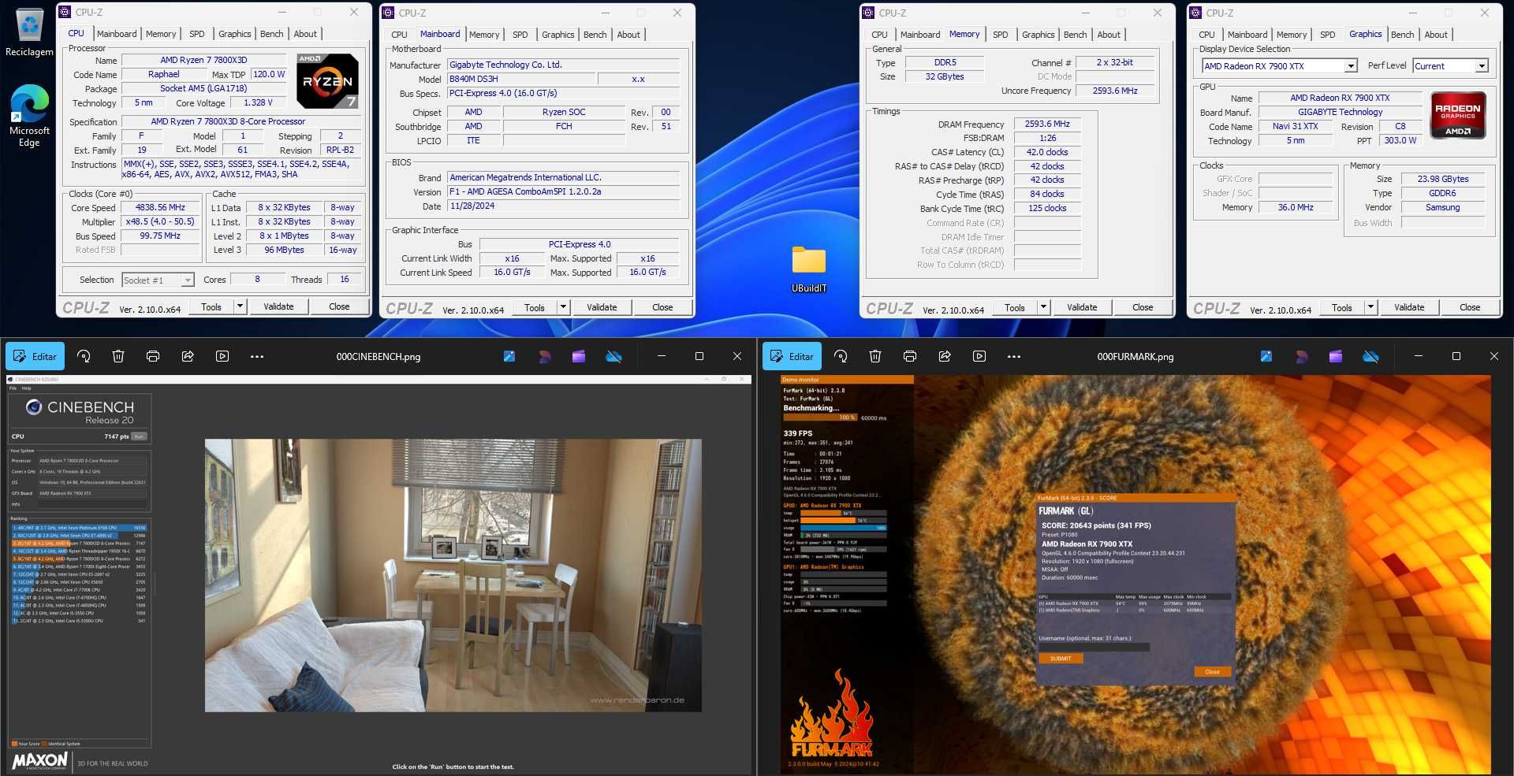
Task: Click the printer icon in the 000FURMARK.png window
Action: (910, 356)
